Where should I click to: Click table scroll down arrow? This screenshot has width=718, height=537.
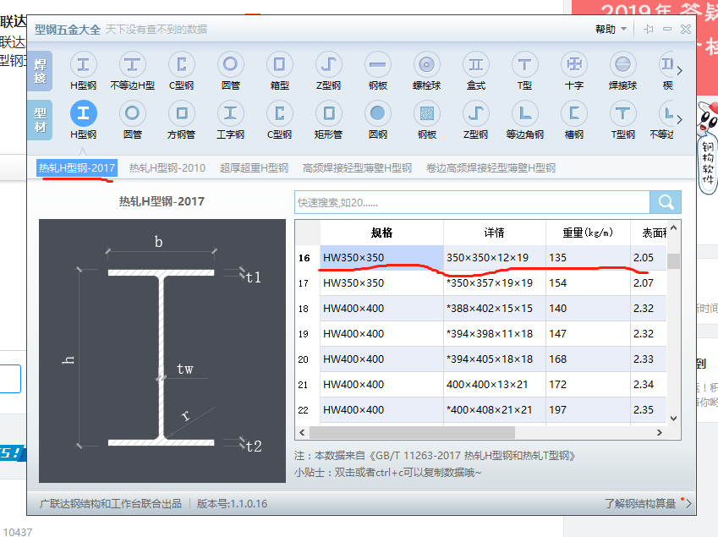pyautogui.click(x=673, y=418)
